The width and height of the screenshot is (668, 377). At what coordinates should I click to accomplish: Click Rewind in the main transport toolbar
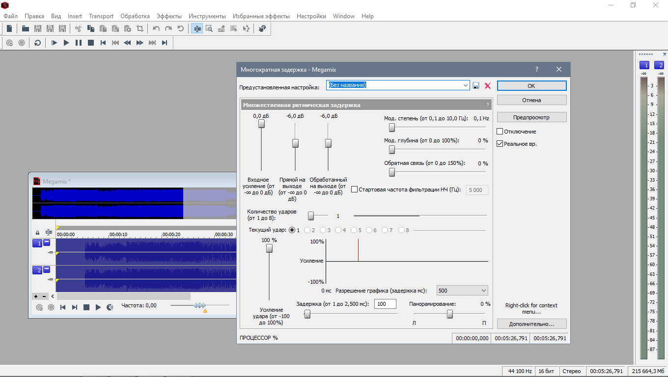128,43
